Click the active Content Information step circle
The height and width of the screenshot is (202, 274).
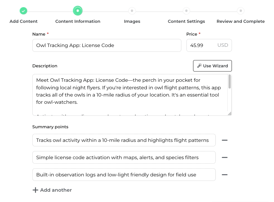point(78,11)
